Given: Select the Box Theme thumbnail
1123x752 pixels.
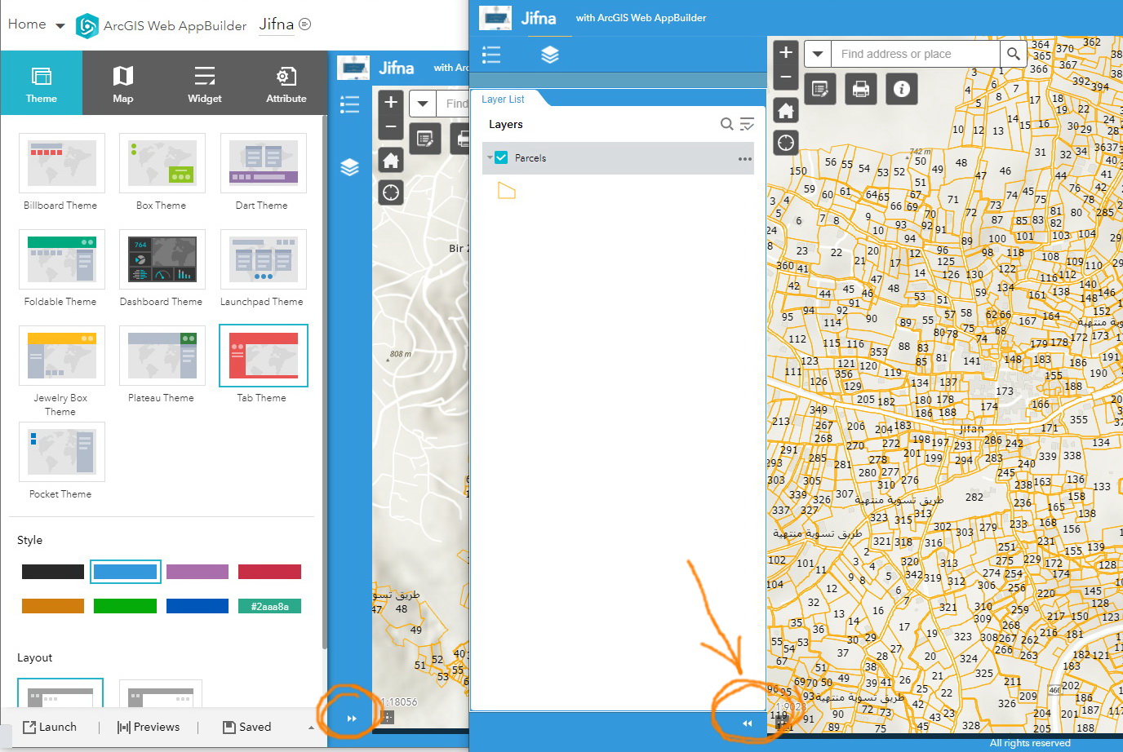Looking at the screenshot, I should tap(162, 163).
